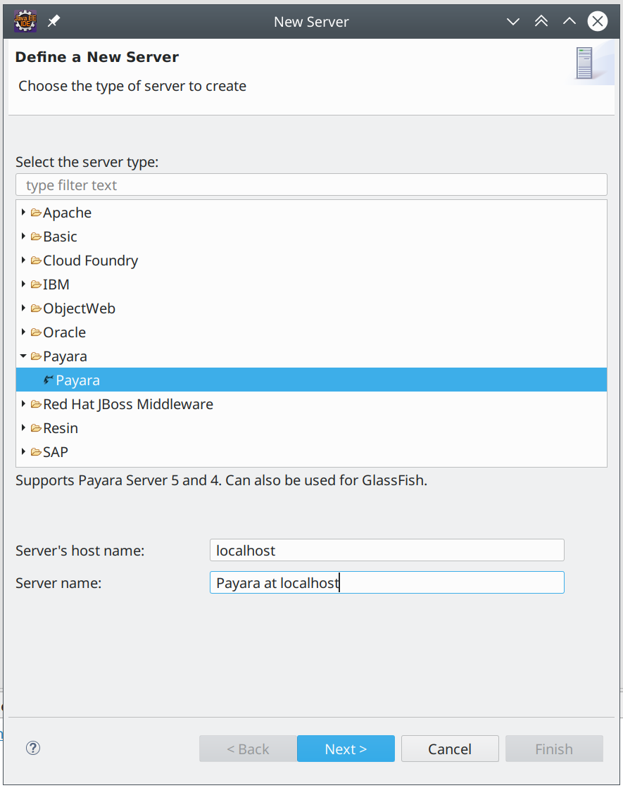Collapse the Payara category
The width and height of the screenshot is (623, 788).
click(23, 356)
